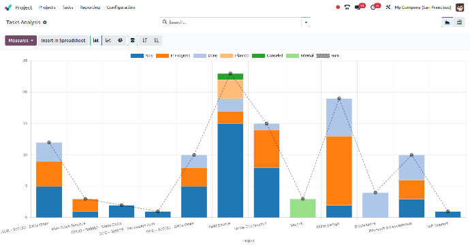Screen dimensions: 470x245
Task: Click Office Design bar's light blue Done segment
Action: tap(339, 118)
